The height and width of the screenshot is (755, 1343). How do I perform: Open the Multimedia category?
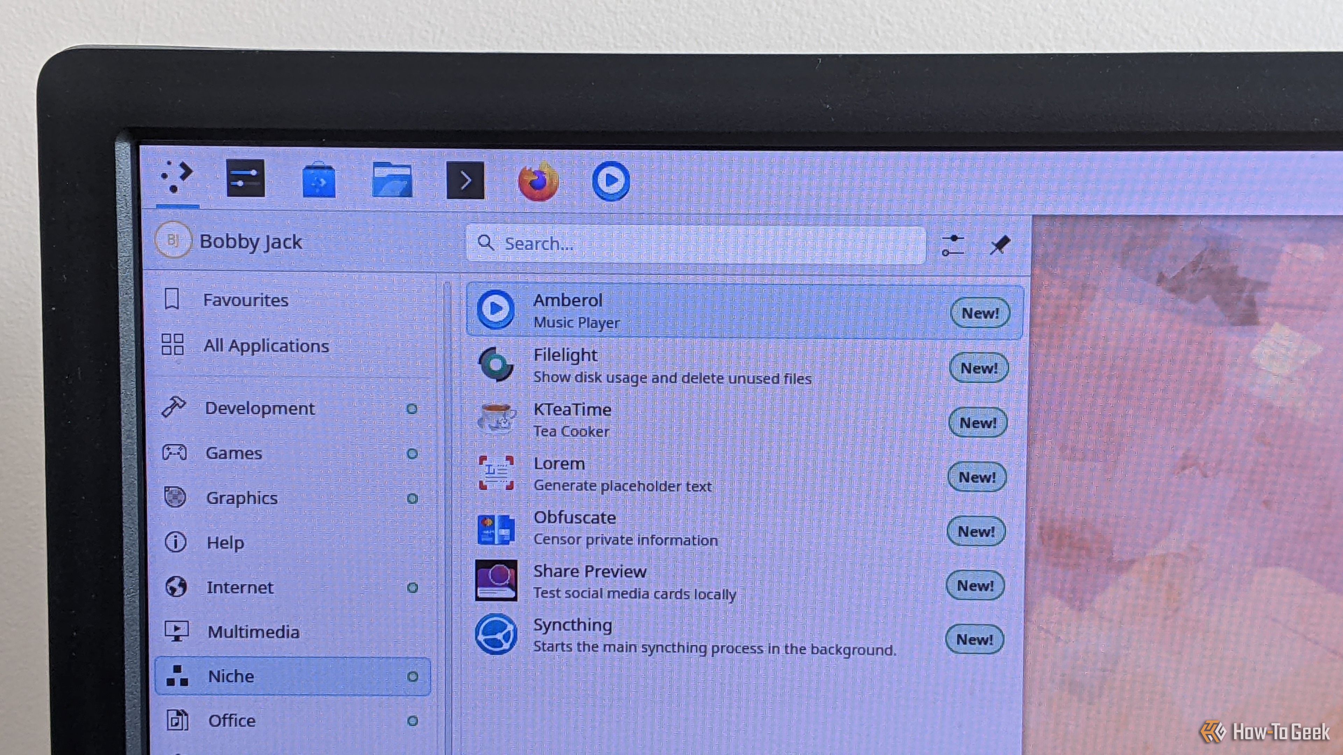click(292, 632)
